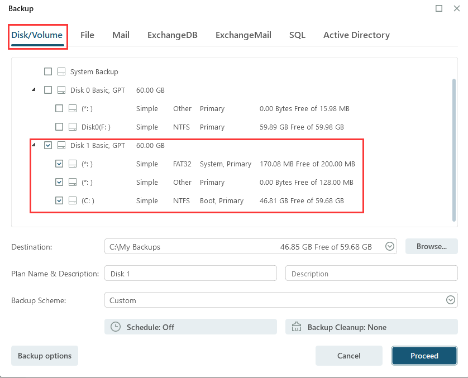Click the Description input field
Screen dimensions: 468x378
click(371, 274)
